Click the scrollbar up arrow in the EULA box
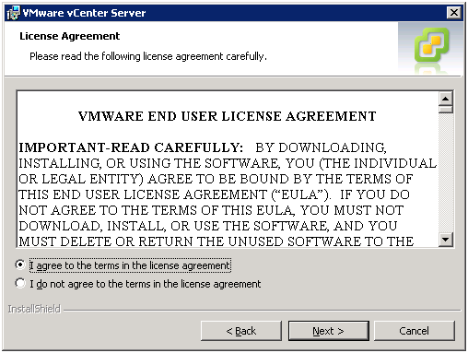Viewport: 468px width, 353px height. 446,99
